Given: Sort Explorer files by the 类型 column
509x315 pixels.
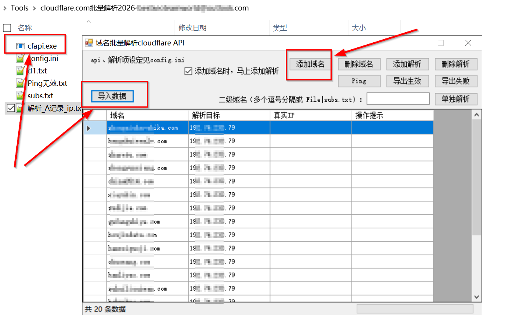Looking at the screenshot, I should [x=280, y=28].
